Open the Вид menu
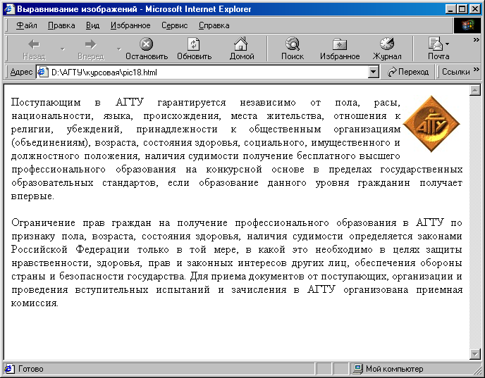Screen dimensions: 485x378 coord(92,25)
